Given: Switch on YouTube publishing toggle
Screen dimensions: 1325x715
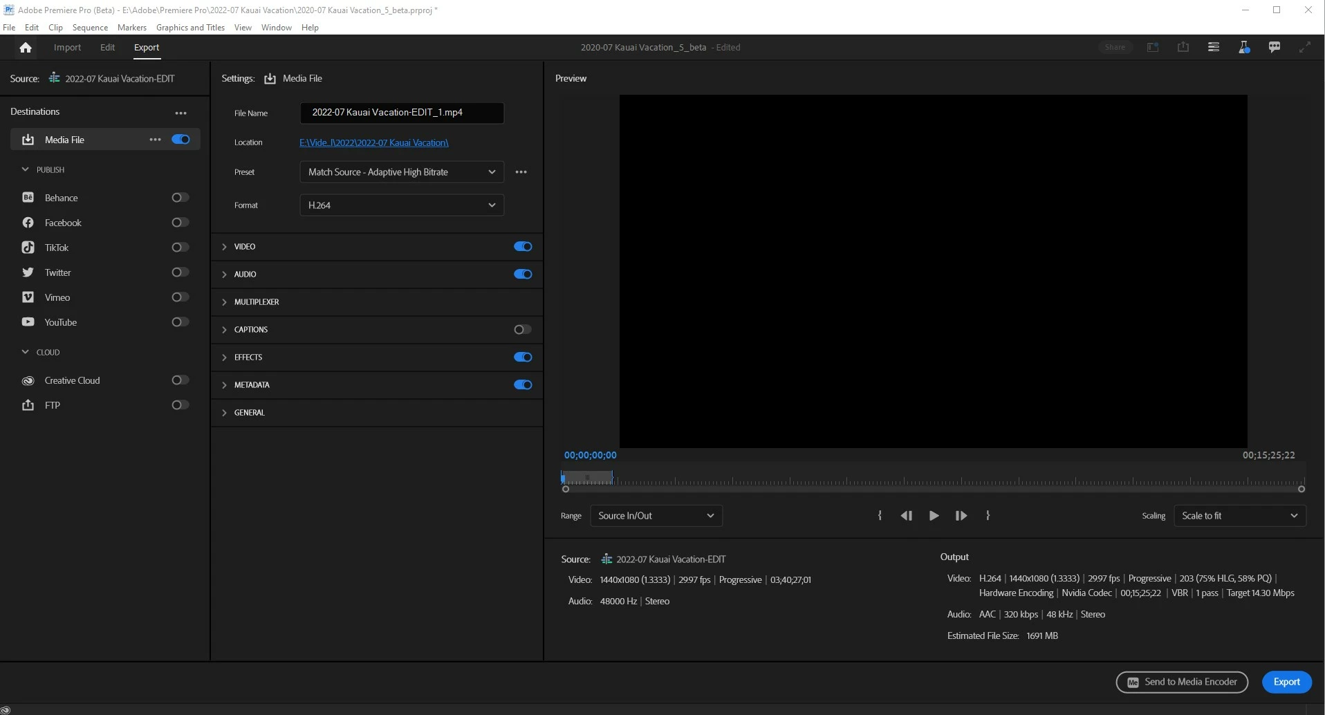Looking at the screenshot, I should 180,322.
